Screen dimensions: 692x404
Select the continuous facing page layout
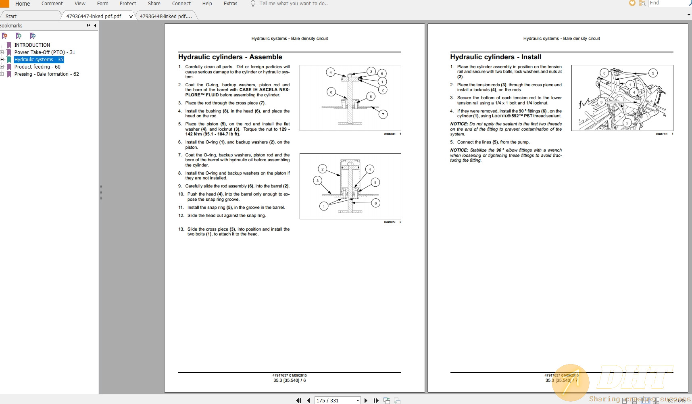point(656,400)
